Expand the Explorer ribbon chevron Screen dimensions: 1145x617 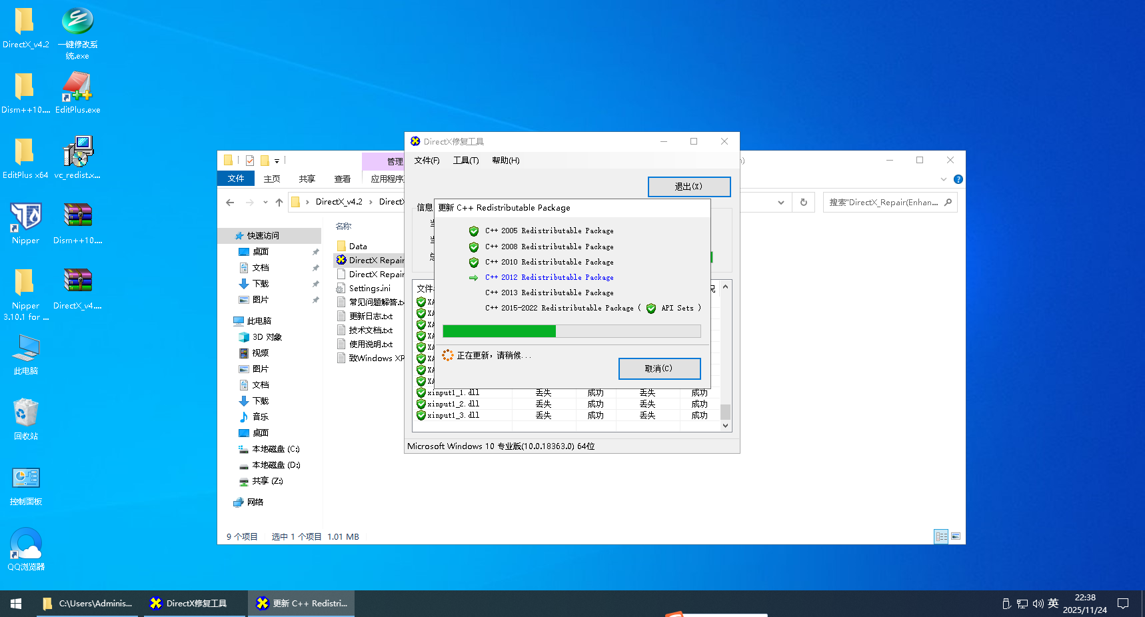[943, 179]
